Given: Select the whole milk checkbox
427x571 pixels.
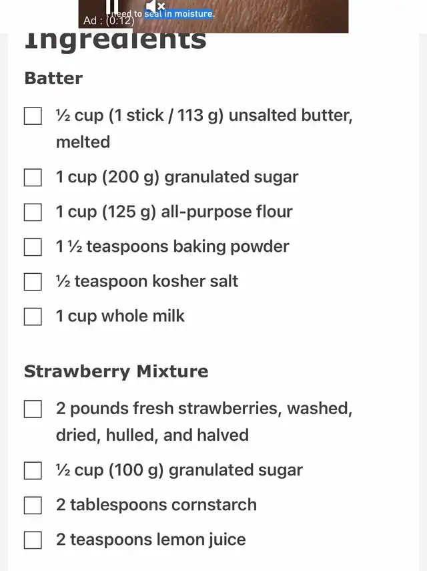Looking at the screenshot, I should (x=33, y=317).
